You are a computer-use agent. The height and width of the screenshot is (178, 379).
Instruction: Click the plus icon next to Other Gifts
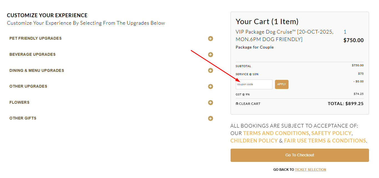pos(211,118)
